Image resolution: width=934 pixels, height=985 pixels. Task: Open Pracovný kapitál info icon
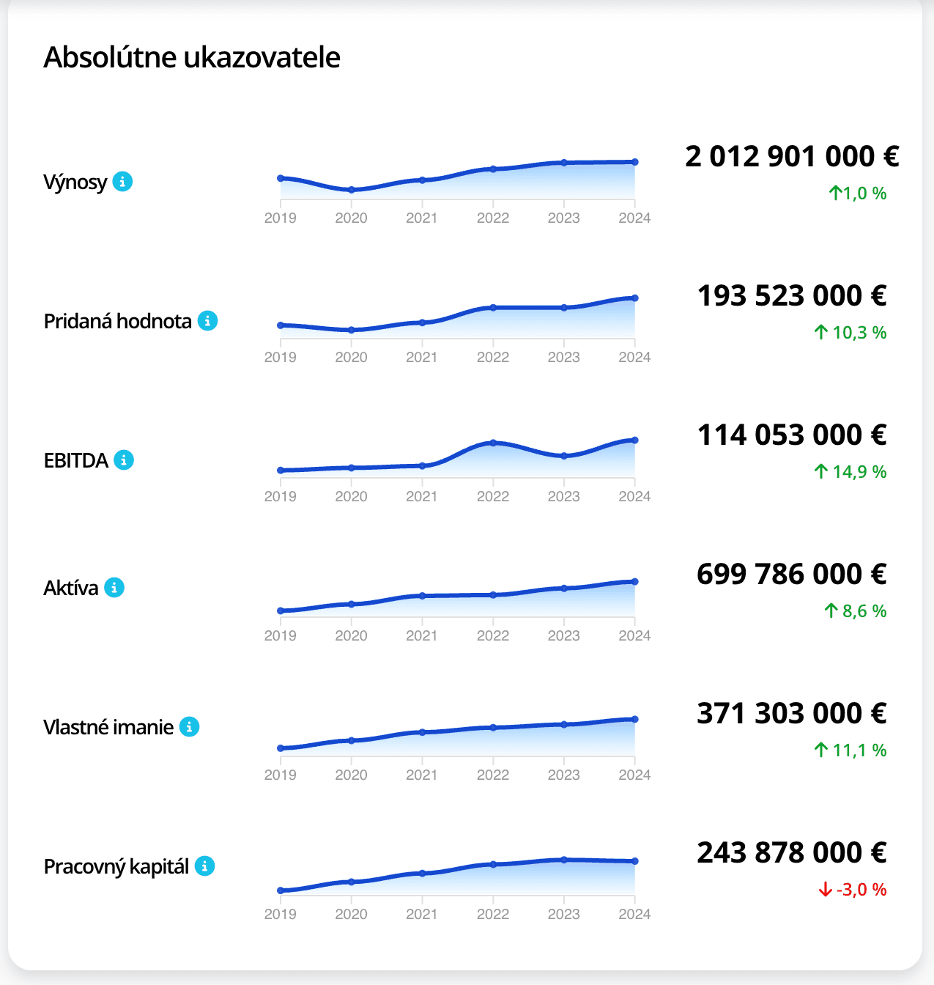click(205, 866)
